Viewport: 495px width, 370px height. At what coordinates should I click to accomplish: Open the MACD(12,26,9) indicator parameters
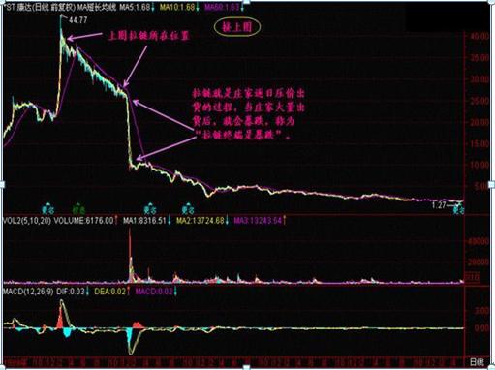pyautogui.click(x=28, y=292)
